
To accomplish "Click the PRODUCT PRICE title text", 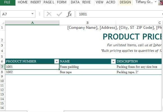I will point(132,37).
